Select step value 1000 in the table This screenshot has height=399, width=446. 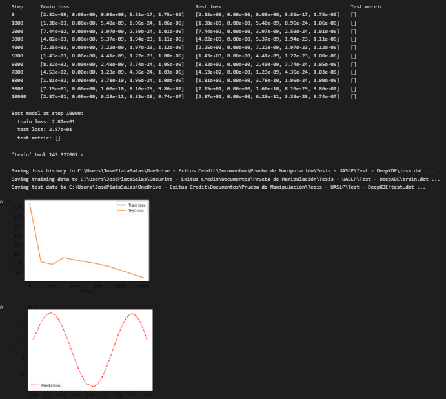[17, 23]
